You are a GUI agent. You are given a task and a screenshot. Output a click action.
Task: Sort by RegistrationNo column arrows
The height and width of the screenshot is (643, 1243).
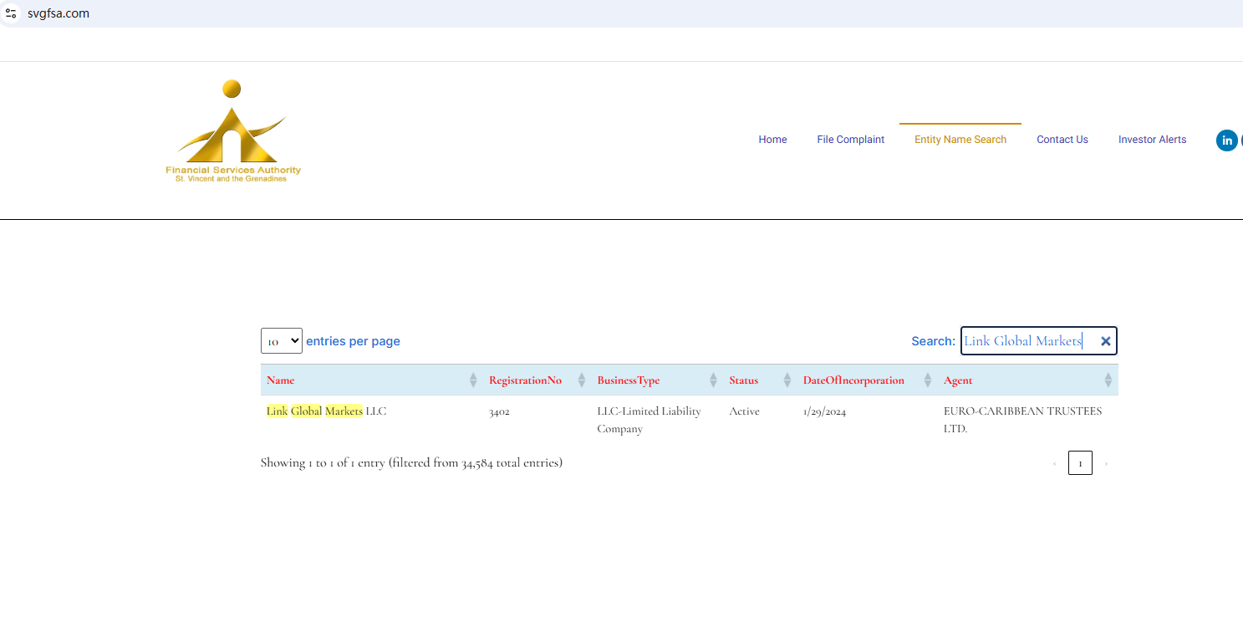click(582, 380)
